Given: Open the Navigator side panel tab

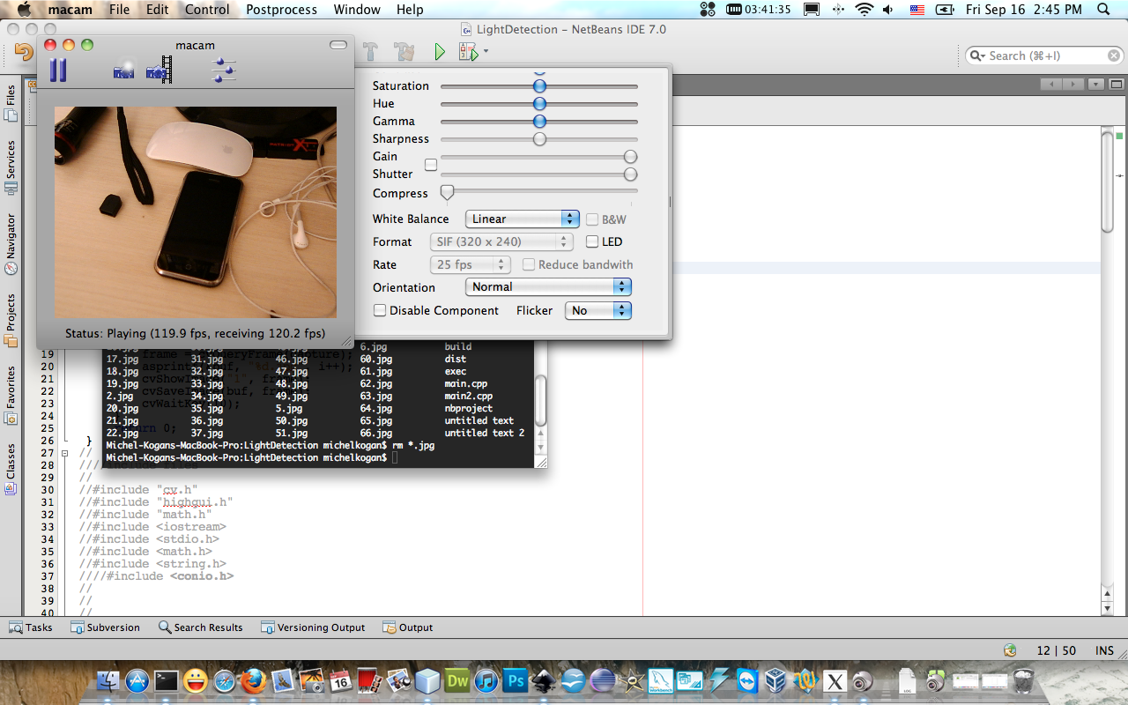Looking at the screenshot, I should [11, 243].
